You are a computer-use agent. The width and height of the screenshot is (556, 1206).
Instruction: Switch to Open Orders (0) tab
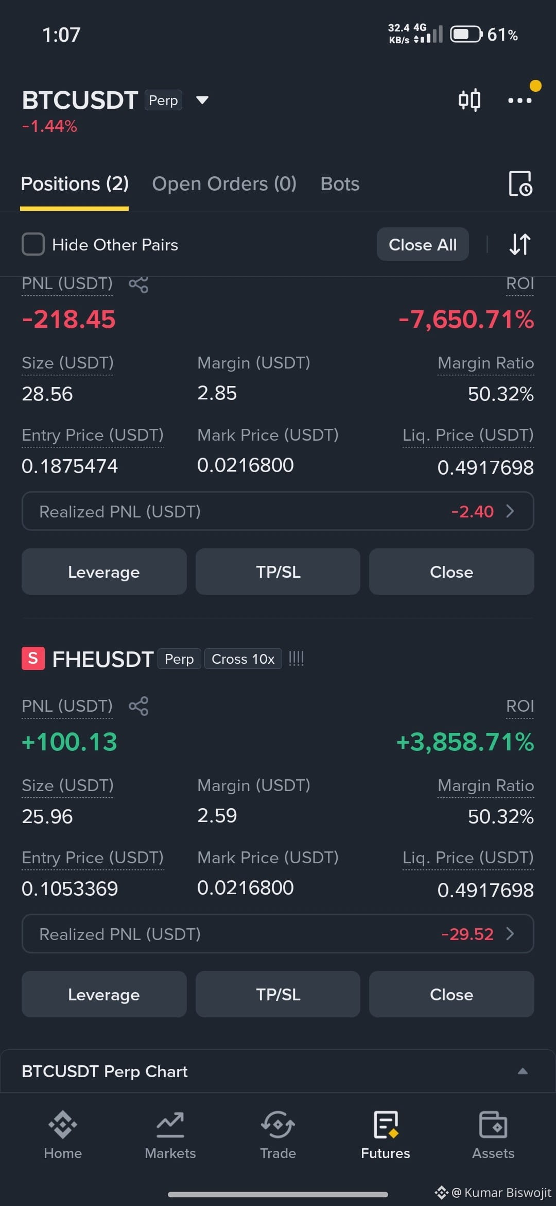click(224, 183)
